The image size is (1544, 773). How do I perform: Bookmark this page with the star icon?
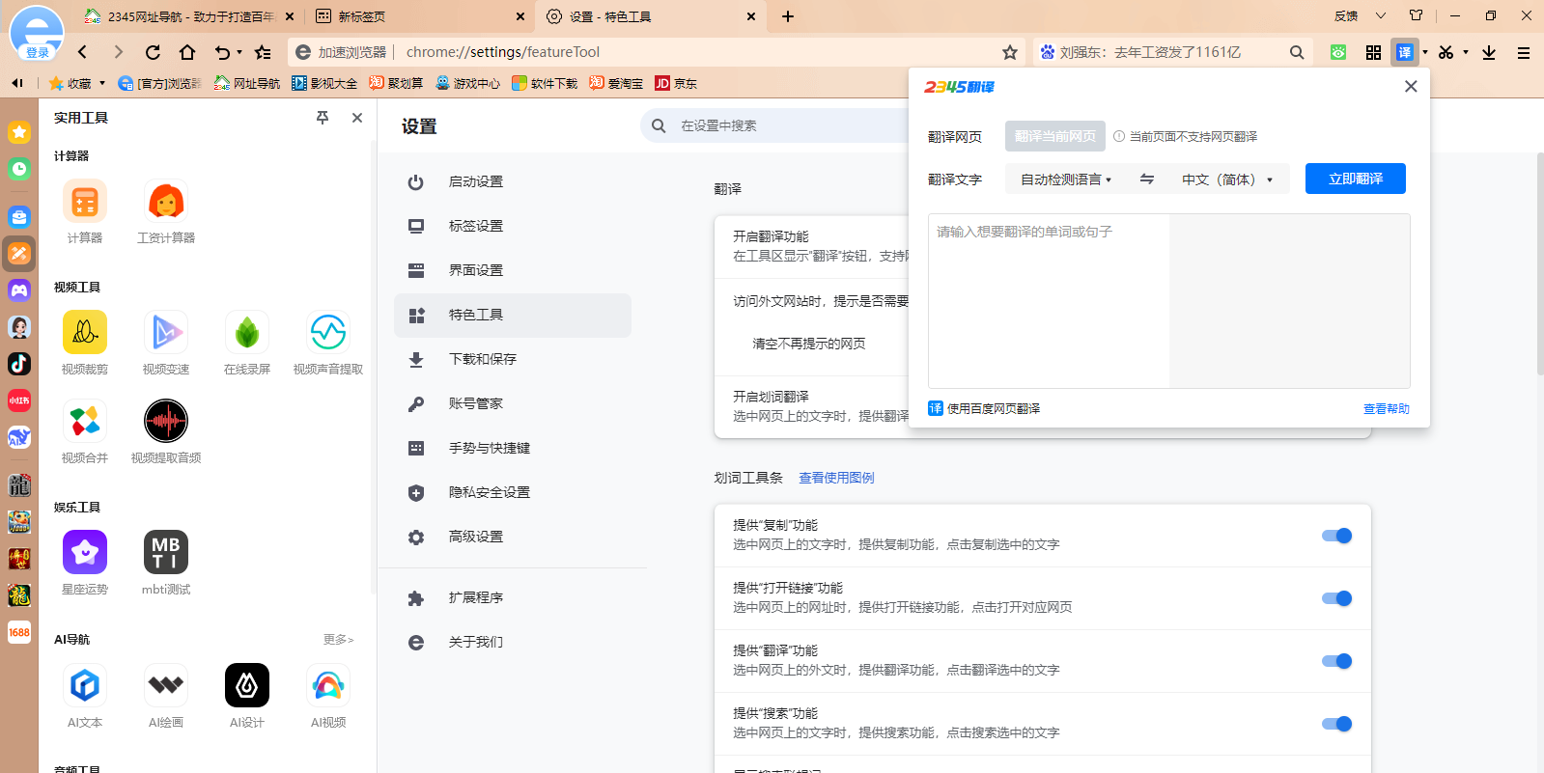[x=1010, y=52]
